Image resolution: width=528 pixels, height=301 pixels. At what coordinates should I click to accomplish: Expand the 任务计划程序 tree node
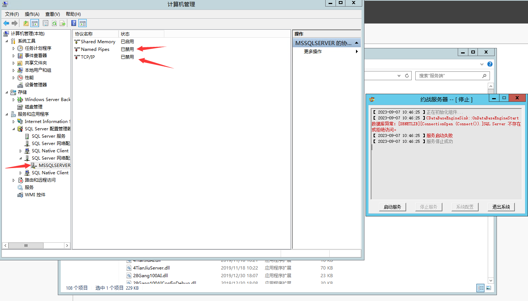click(x=14, y=48)
